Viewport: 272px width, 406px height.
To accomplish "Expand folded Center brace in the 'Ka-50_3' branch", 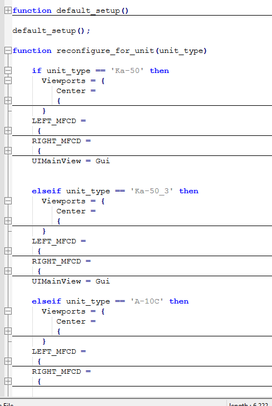I will pyautogui.click(x=8, y=221).
